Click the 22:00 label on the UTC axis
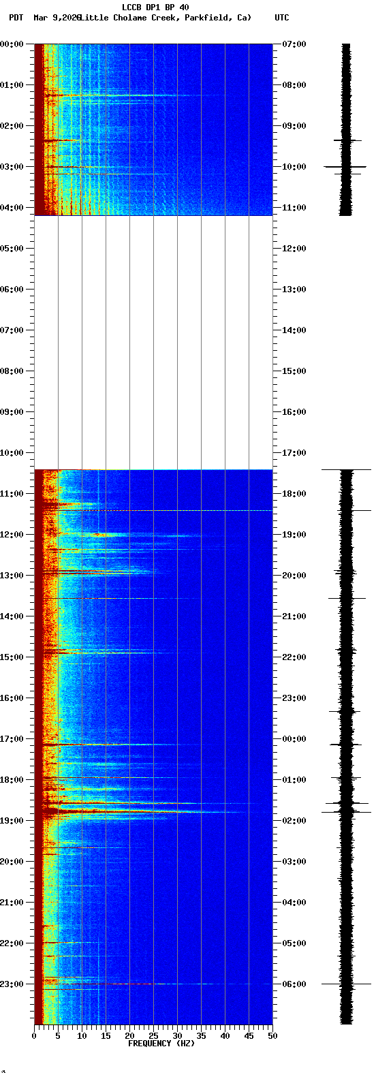The image size is (376, 1079). click(x=294, y=657)
